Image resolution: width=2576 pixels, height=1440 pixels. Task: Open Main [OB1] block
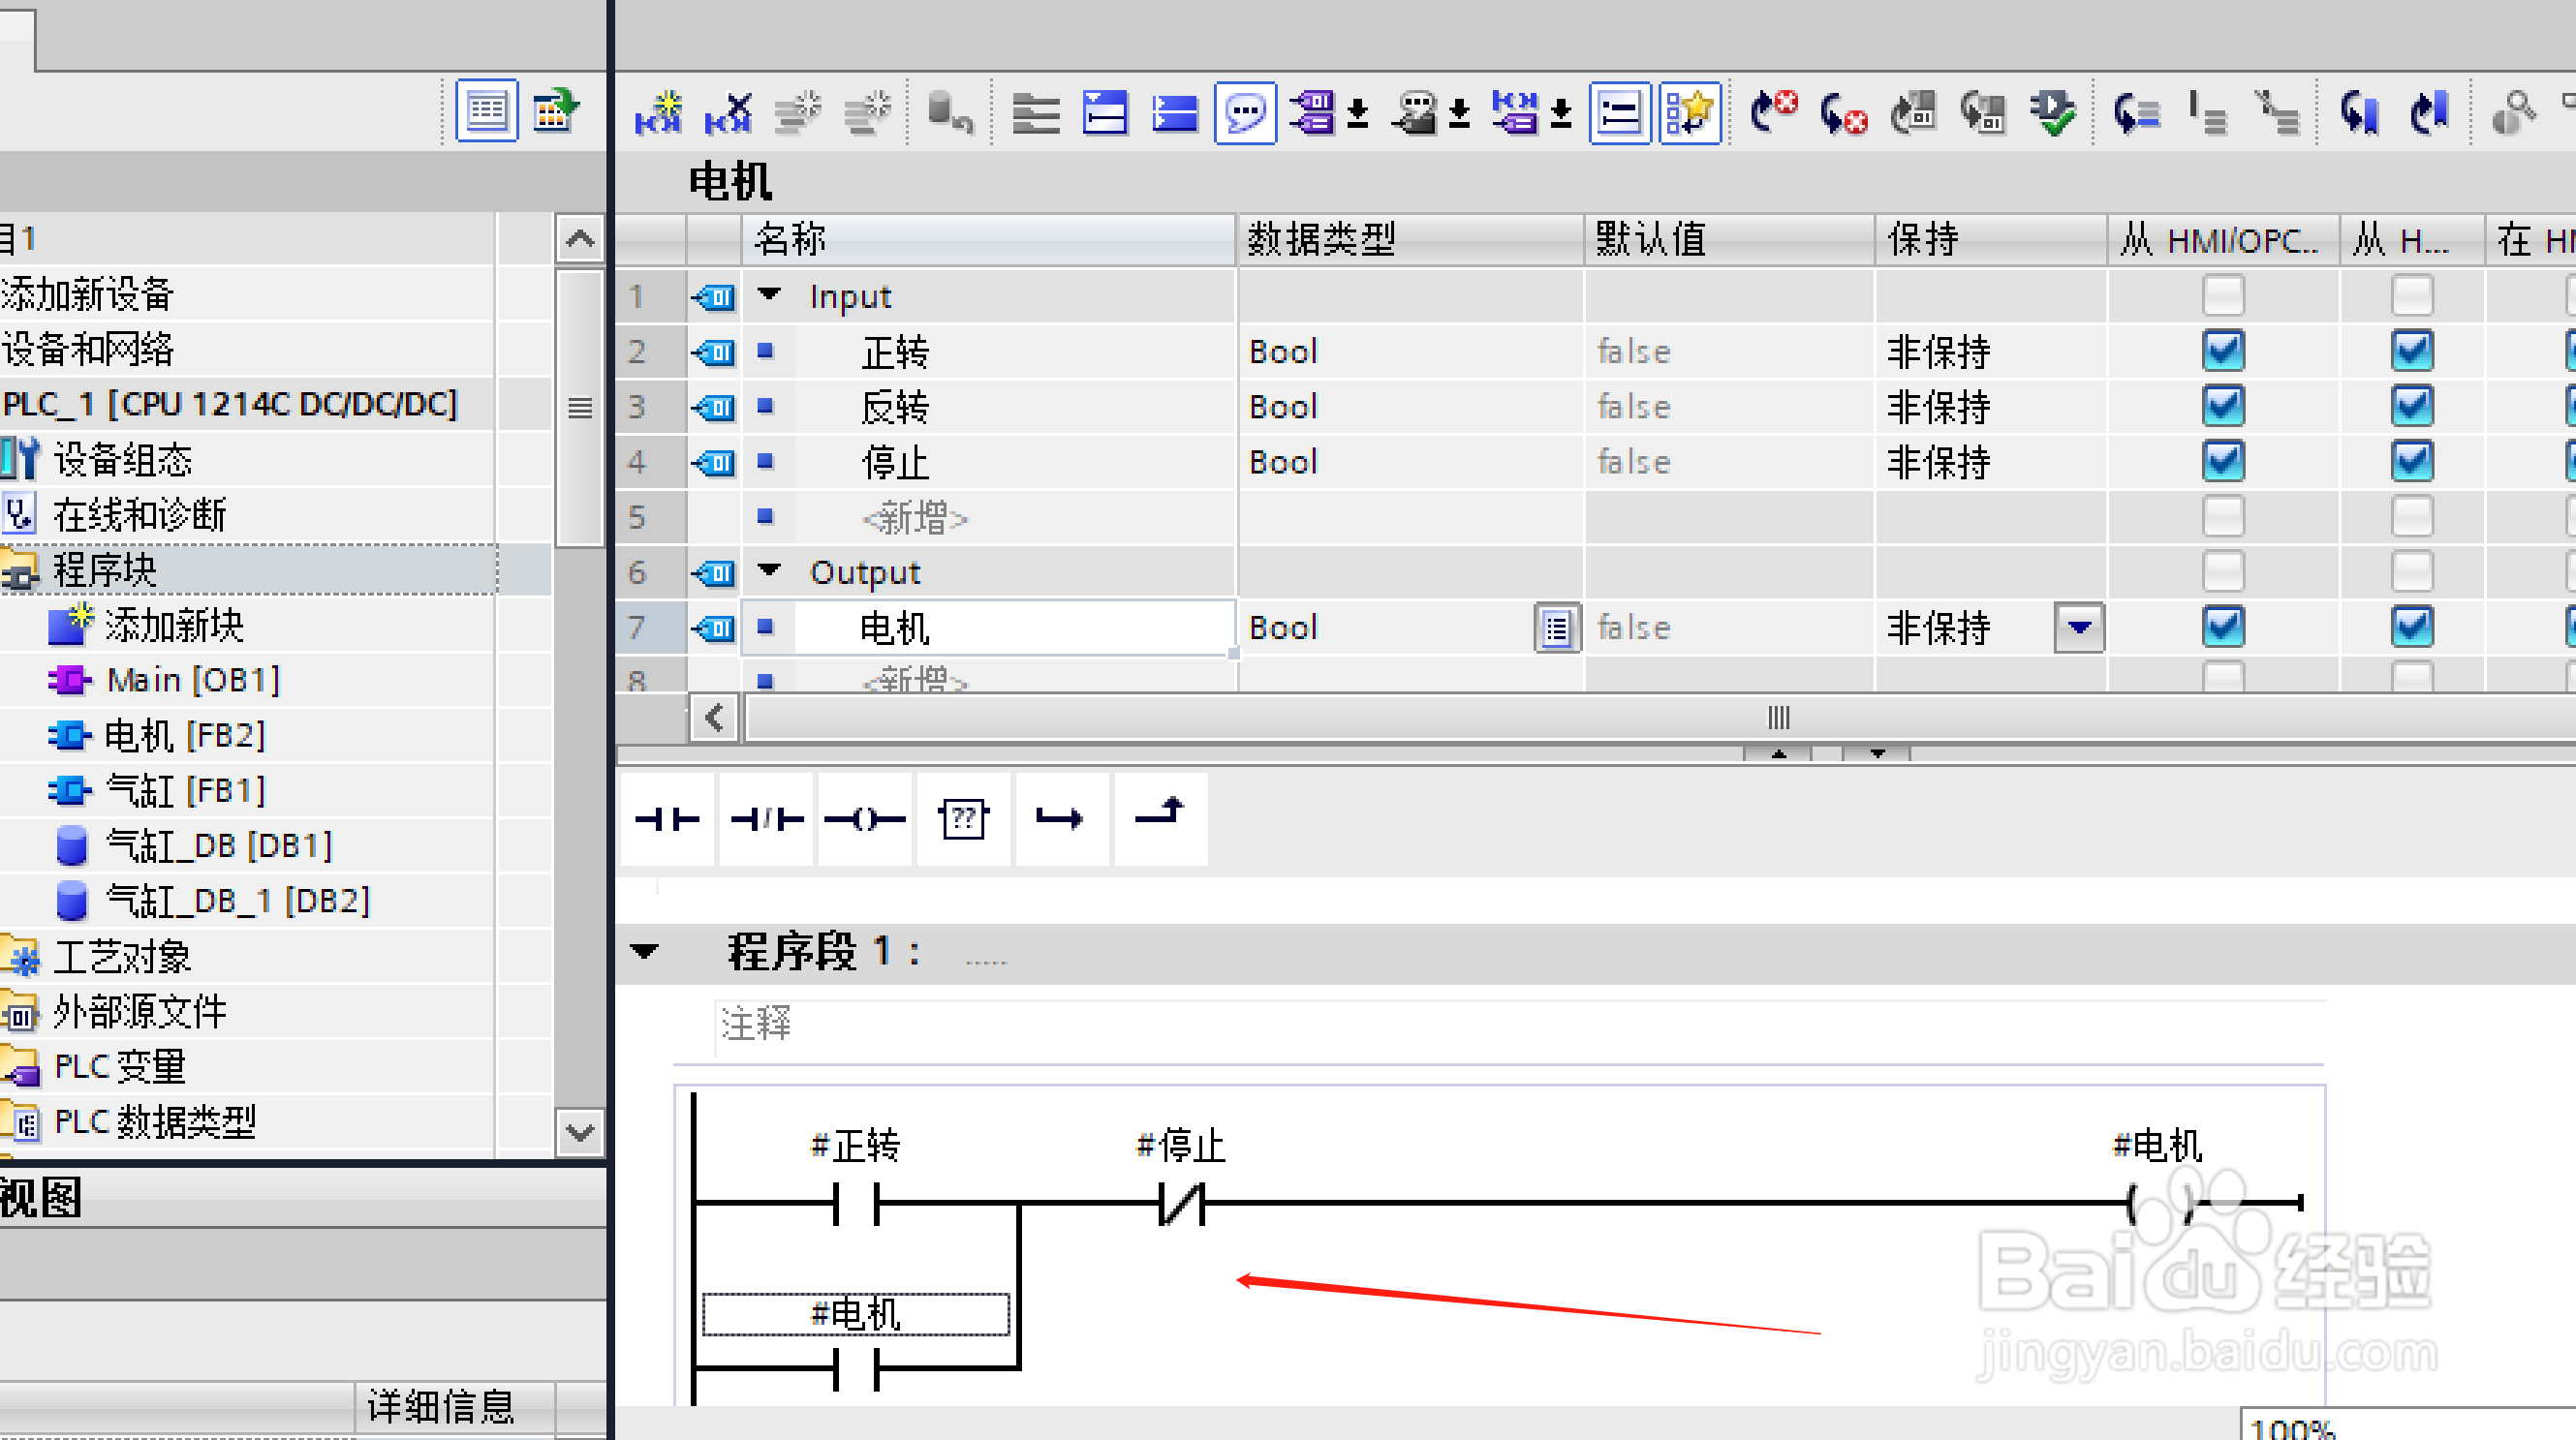tap(192, 681)
